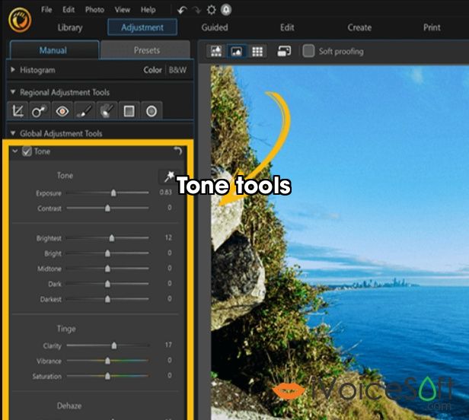469x420 pixels.
Task: Click the undo arrow in top toolbar
Action: coord(182,10)
